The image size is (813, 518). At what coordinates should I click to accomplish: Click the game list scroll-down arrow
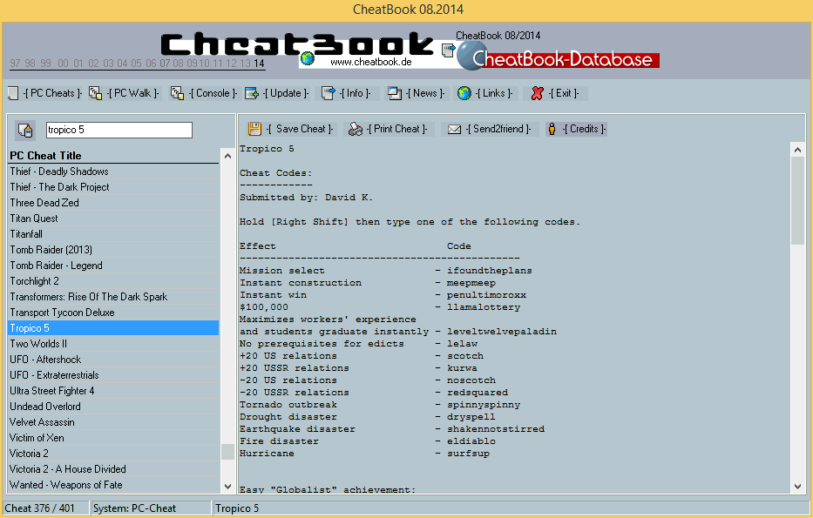pos(227,487)
